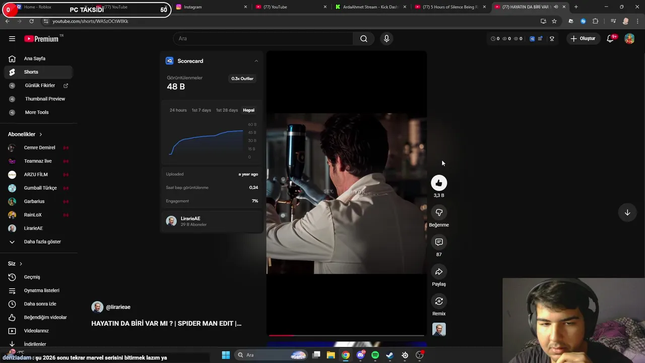Open the vidIQ list icon in header
The image size is (645, 363).
tap(540, 38)
